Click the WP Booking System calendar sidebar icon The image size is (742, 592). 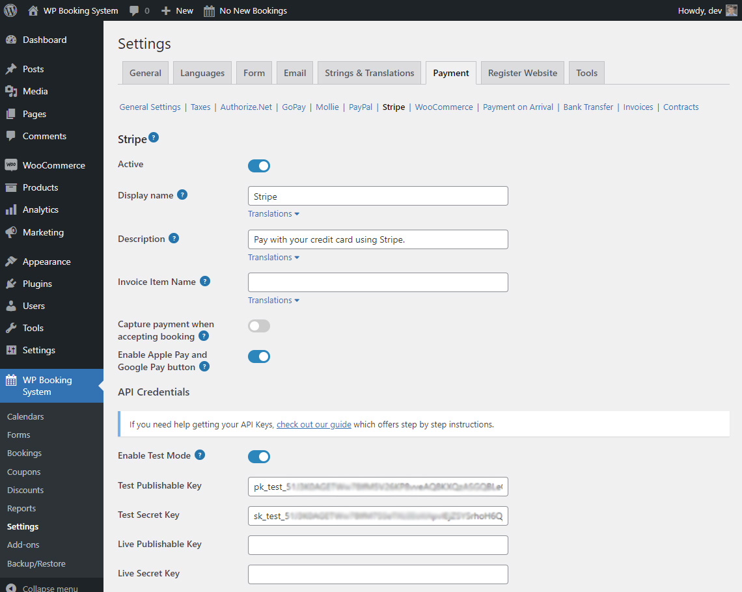[x=11, y=380]
